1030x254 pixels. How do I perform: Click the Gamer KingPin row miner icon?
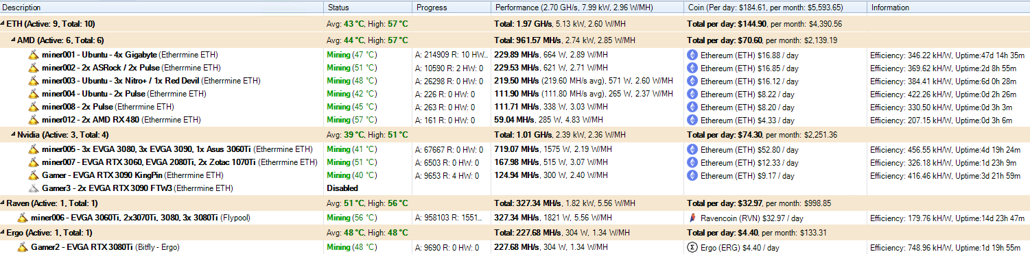tap(34, 175)
